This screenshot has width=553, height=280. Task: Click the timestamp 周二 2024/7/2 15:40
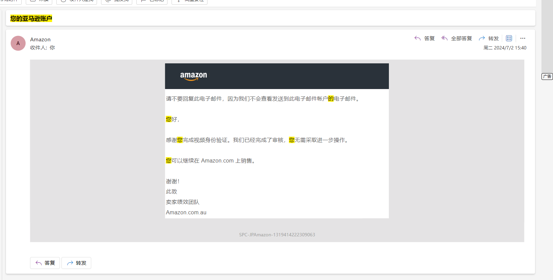tap(505, 48)
